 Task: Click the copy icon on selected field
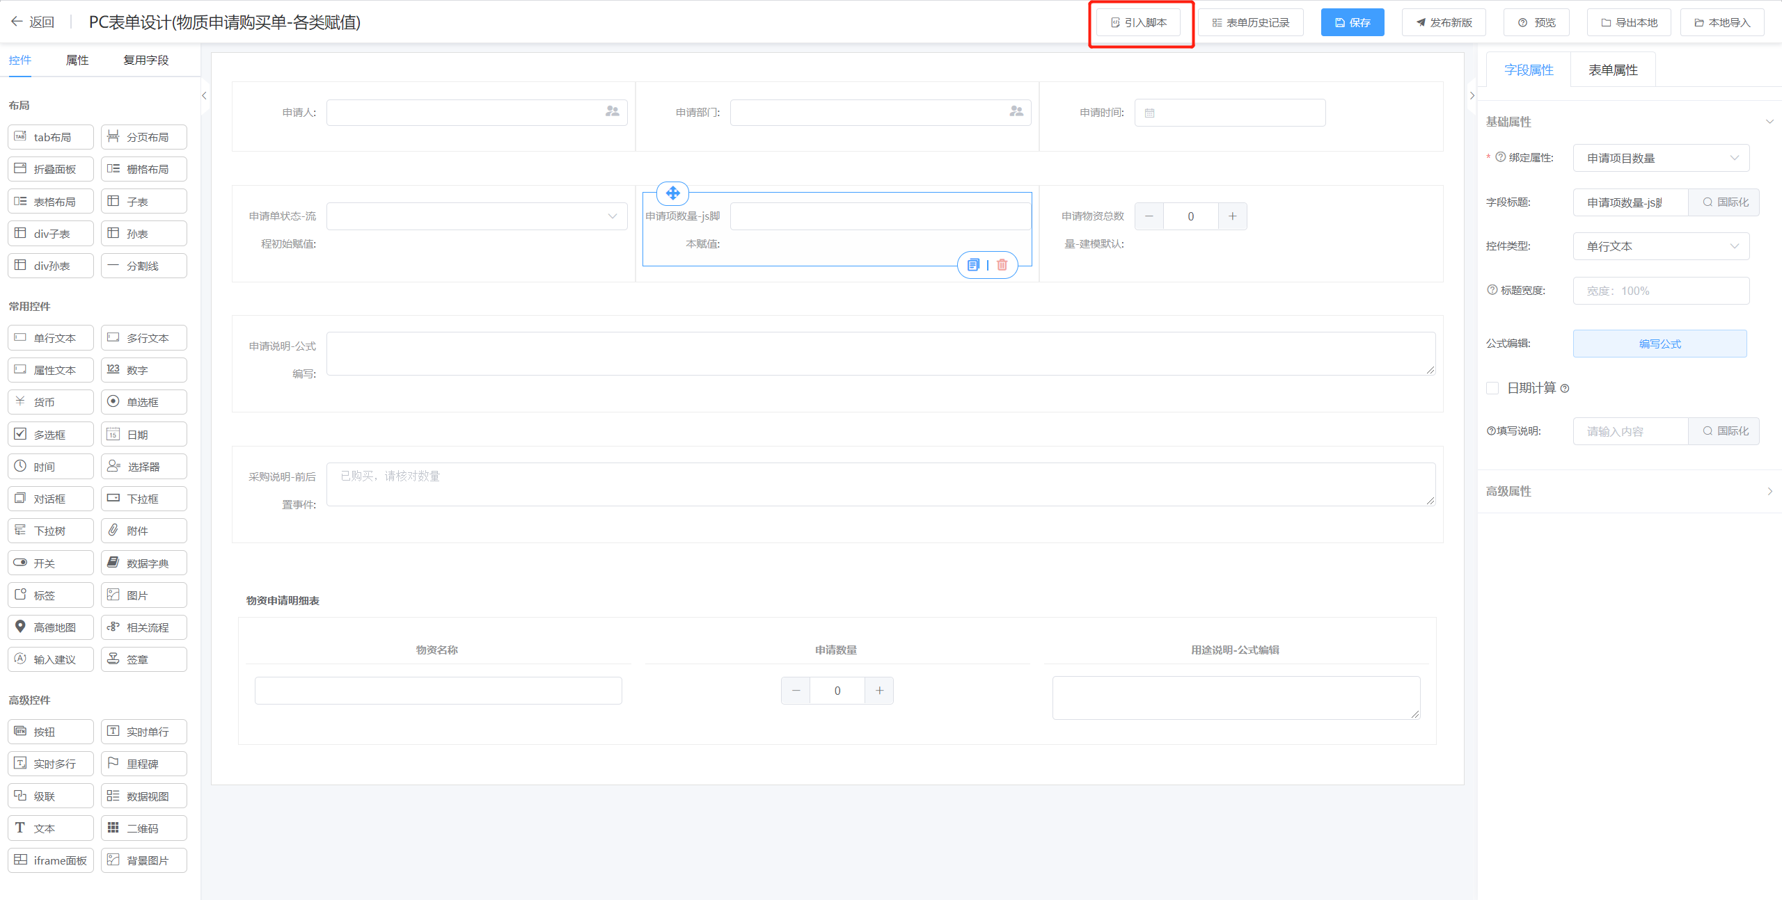pos(974,265)
